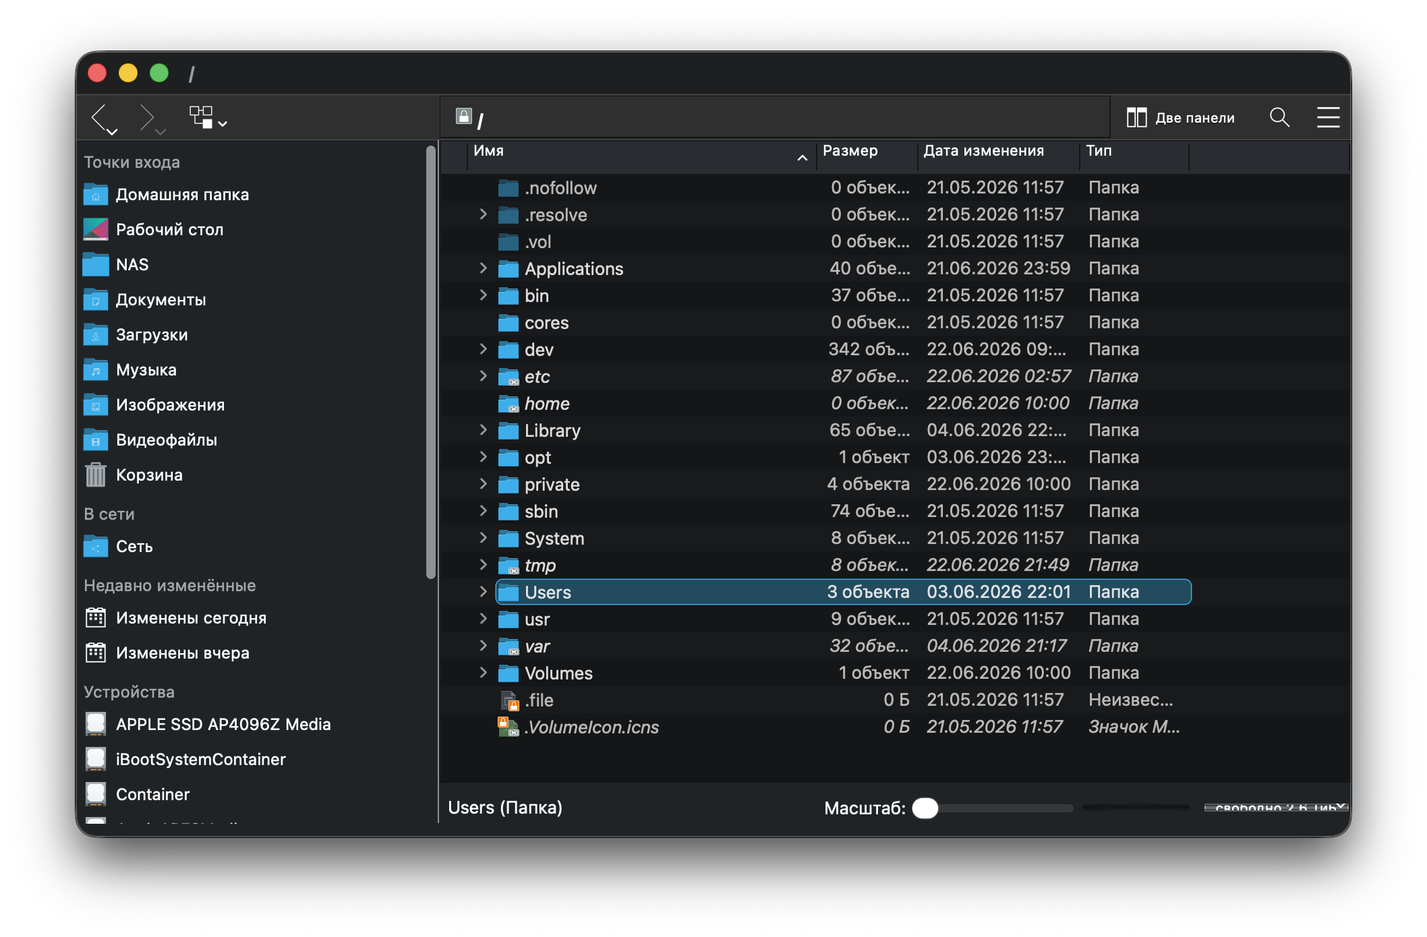
Task: Select the .vol folder name
Action: point(537,242)
